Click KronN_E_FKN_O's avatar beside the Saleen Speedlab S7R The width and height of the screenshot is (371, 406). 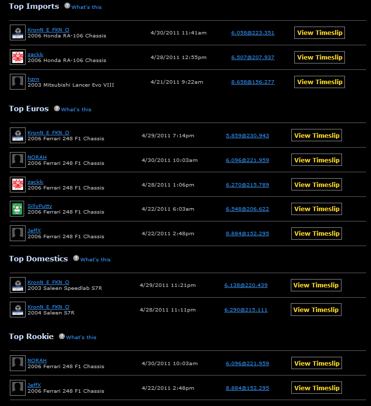point(18,285)
